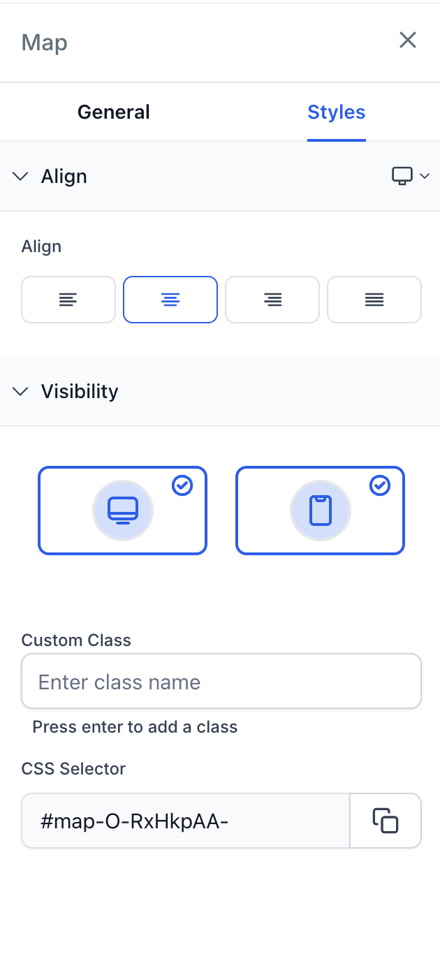
Task: Collapse the Align section chevron
Action: (21, 176)
